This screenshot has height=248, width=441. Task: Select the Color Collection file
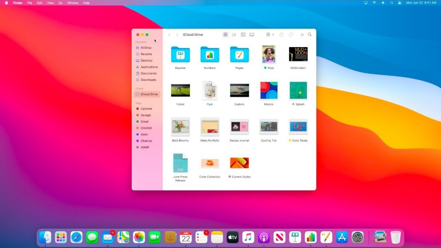[210, 163]
